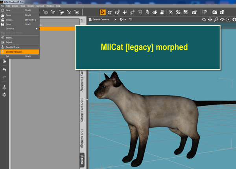Choose Import... from File menu
Image resolution: width=236 pixels, height=169 pixels.
point(20,38)
